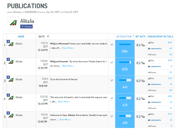This screenshot has width=177, height=133.
Task: Show More on Fly me to the moon post
Action: pyautogui.click(x=68, y=66)
